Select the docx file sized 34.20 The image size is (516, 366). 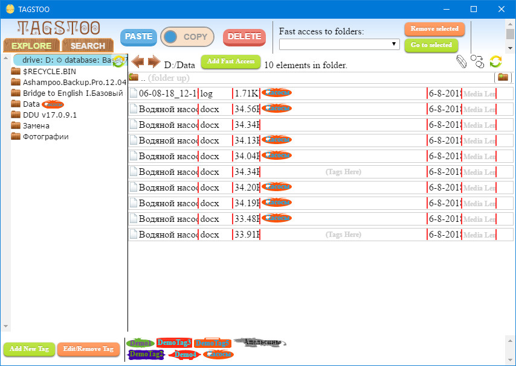point(168,188)
